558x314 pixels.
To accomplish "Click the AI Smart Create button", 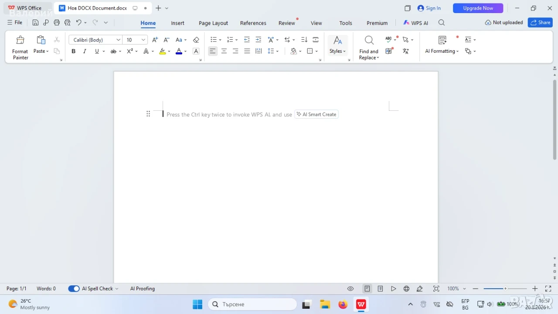I will tap(316, 114).
